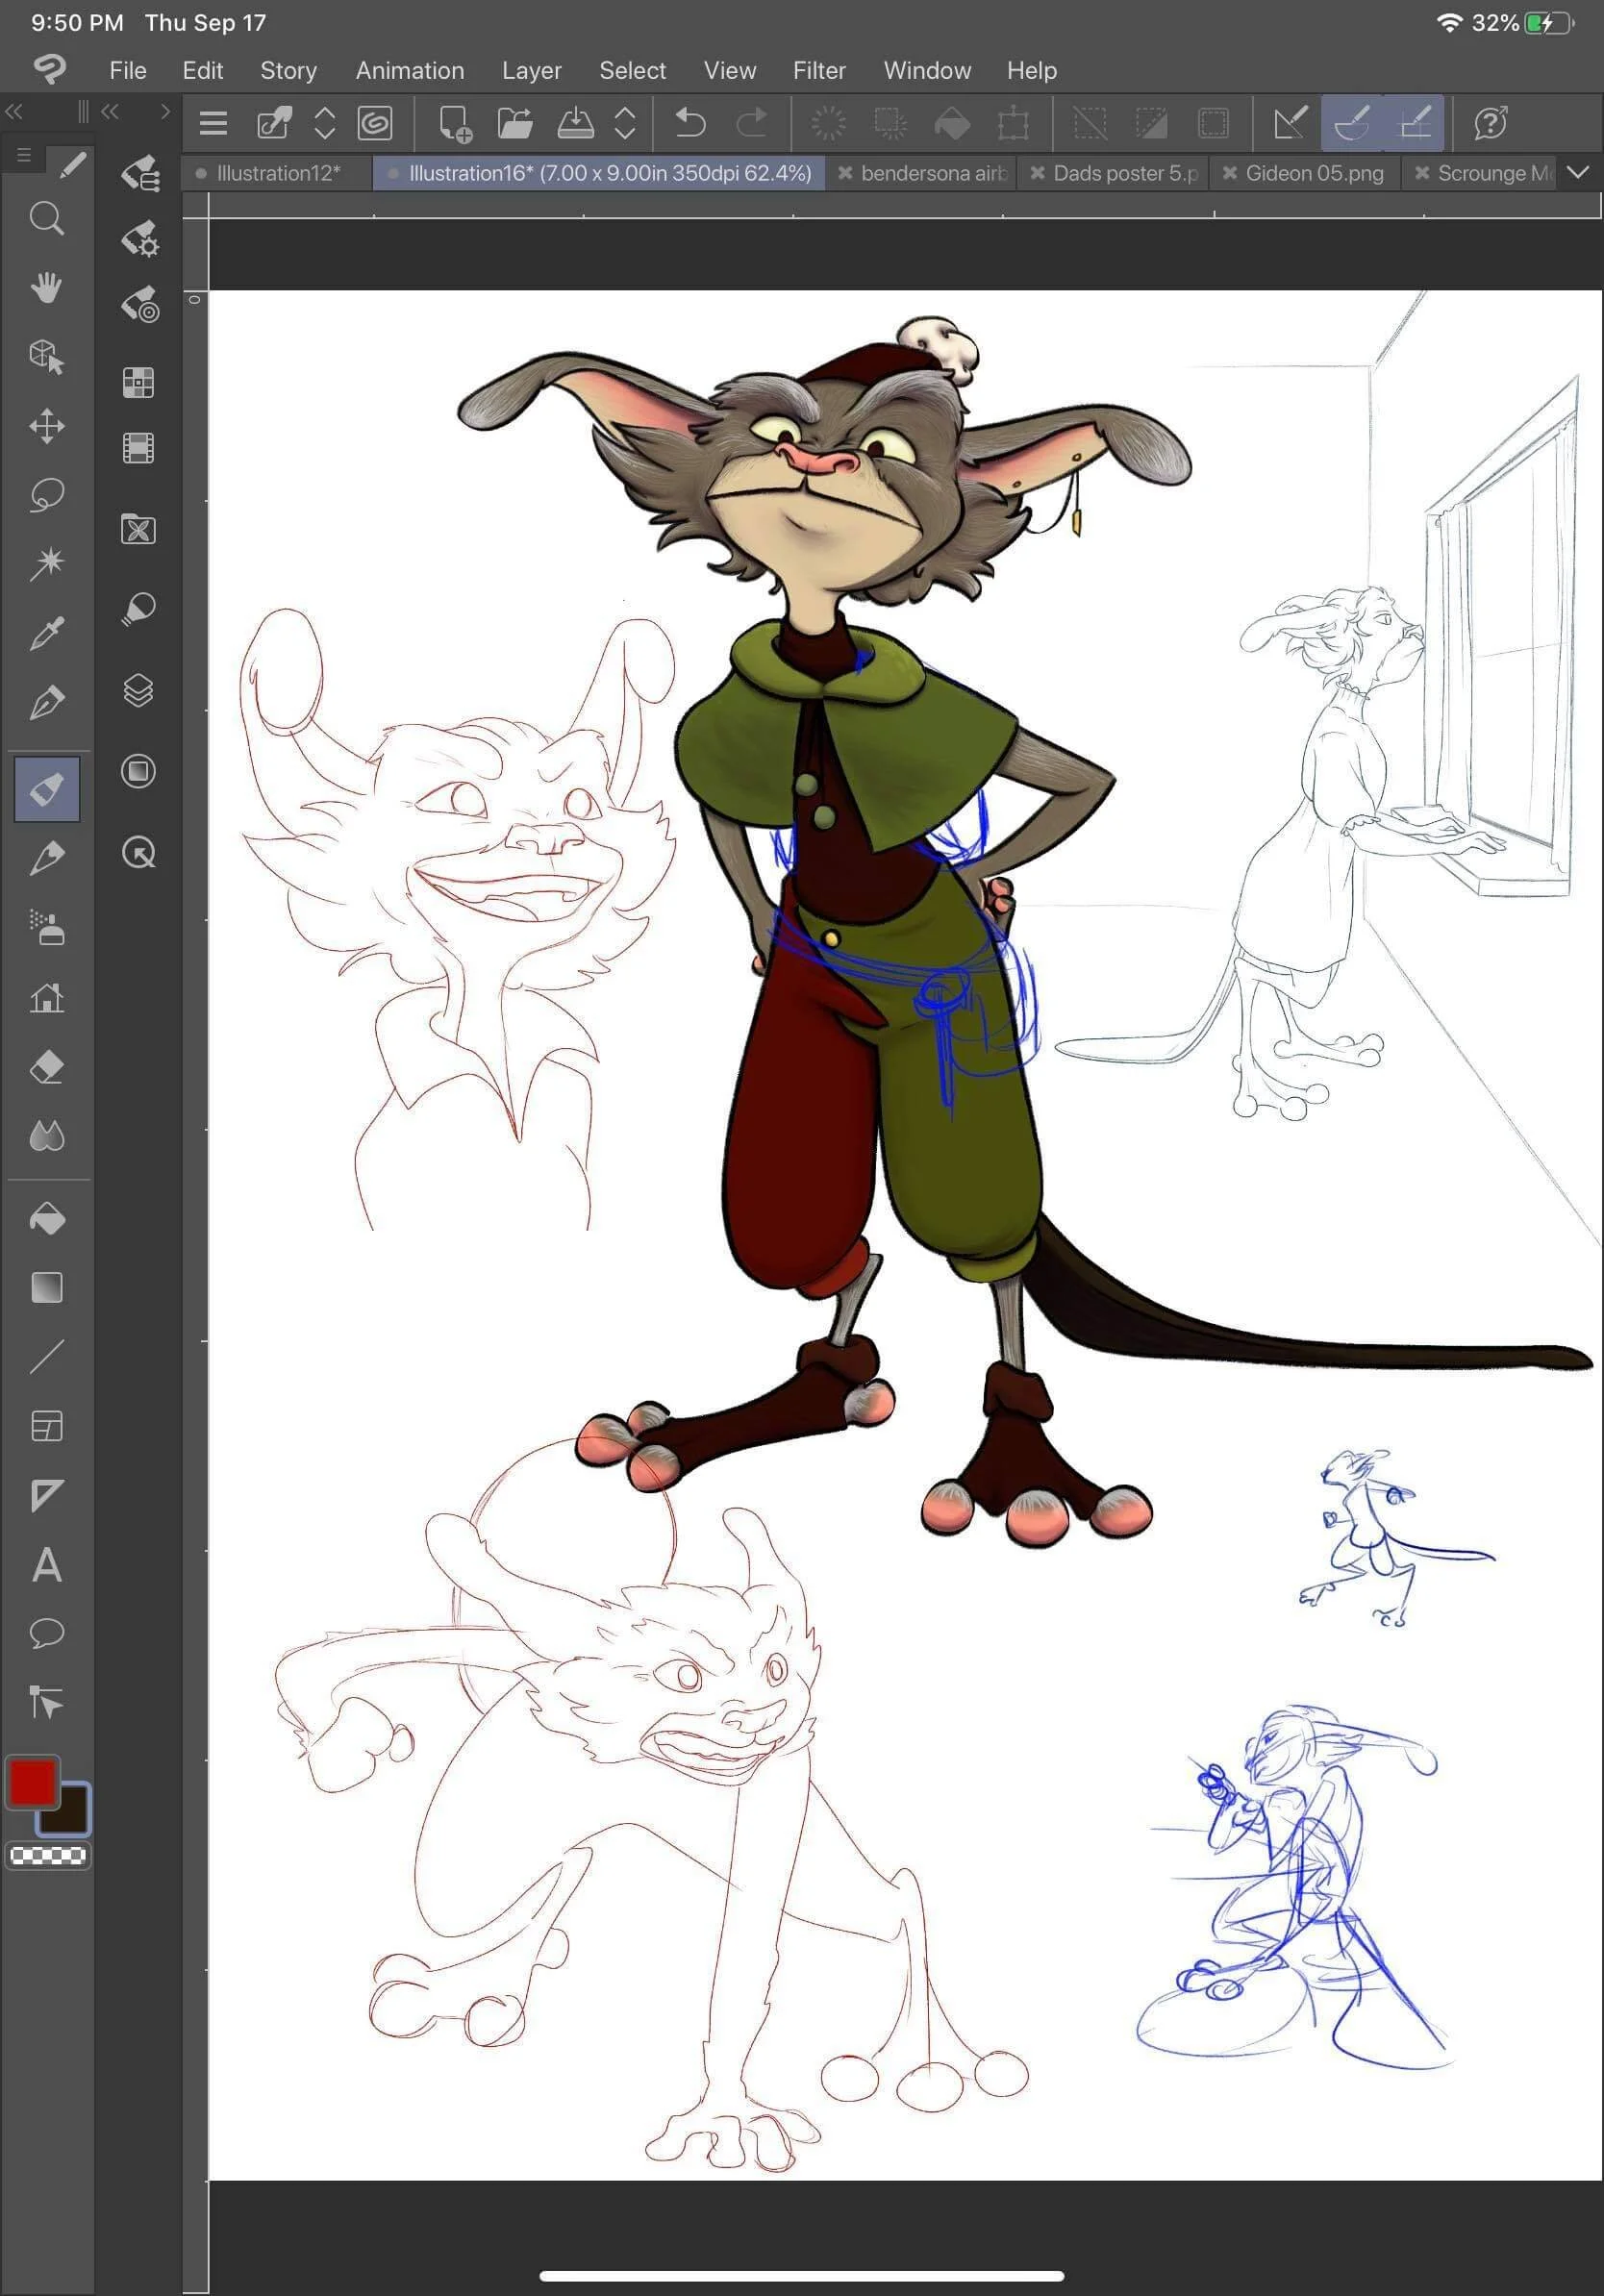Open the Layer stack palette
The image size is (1604, 2296).
(x=138, y=690)
